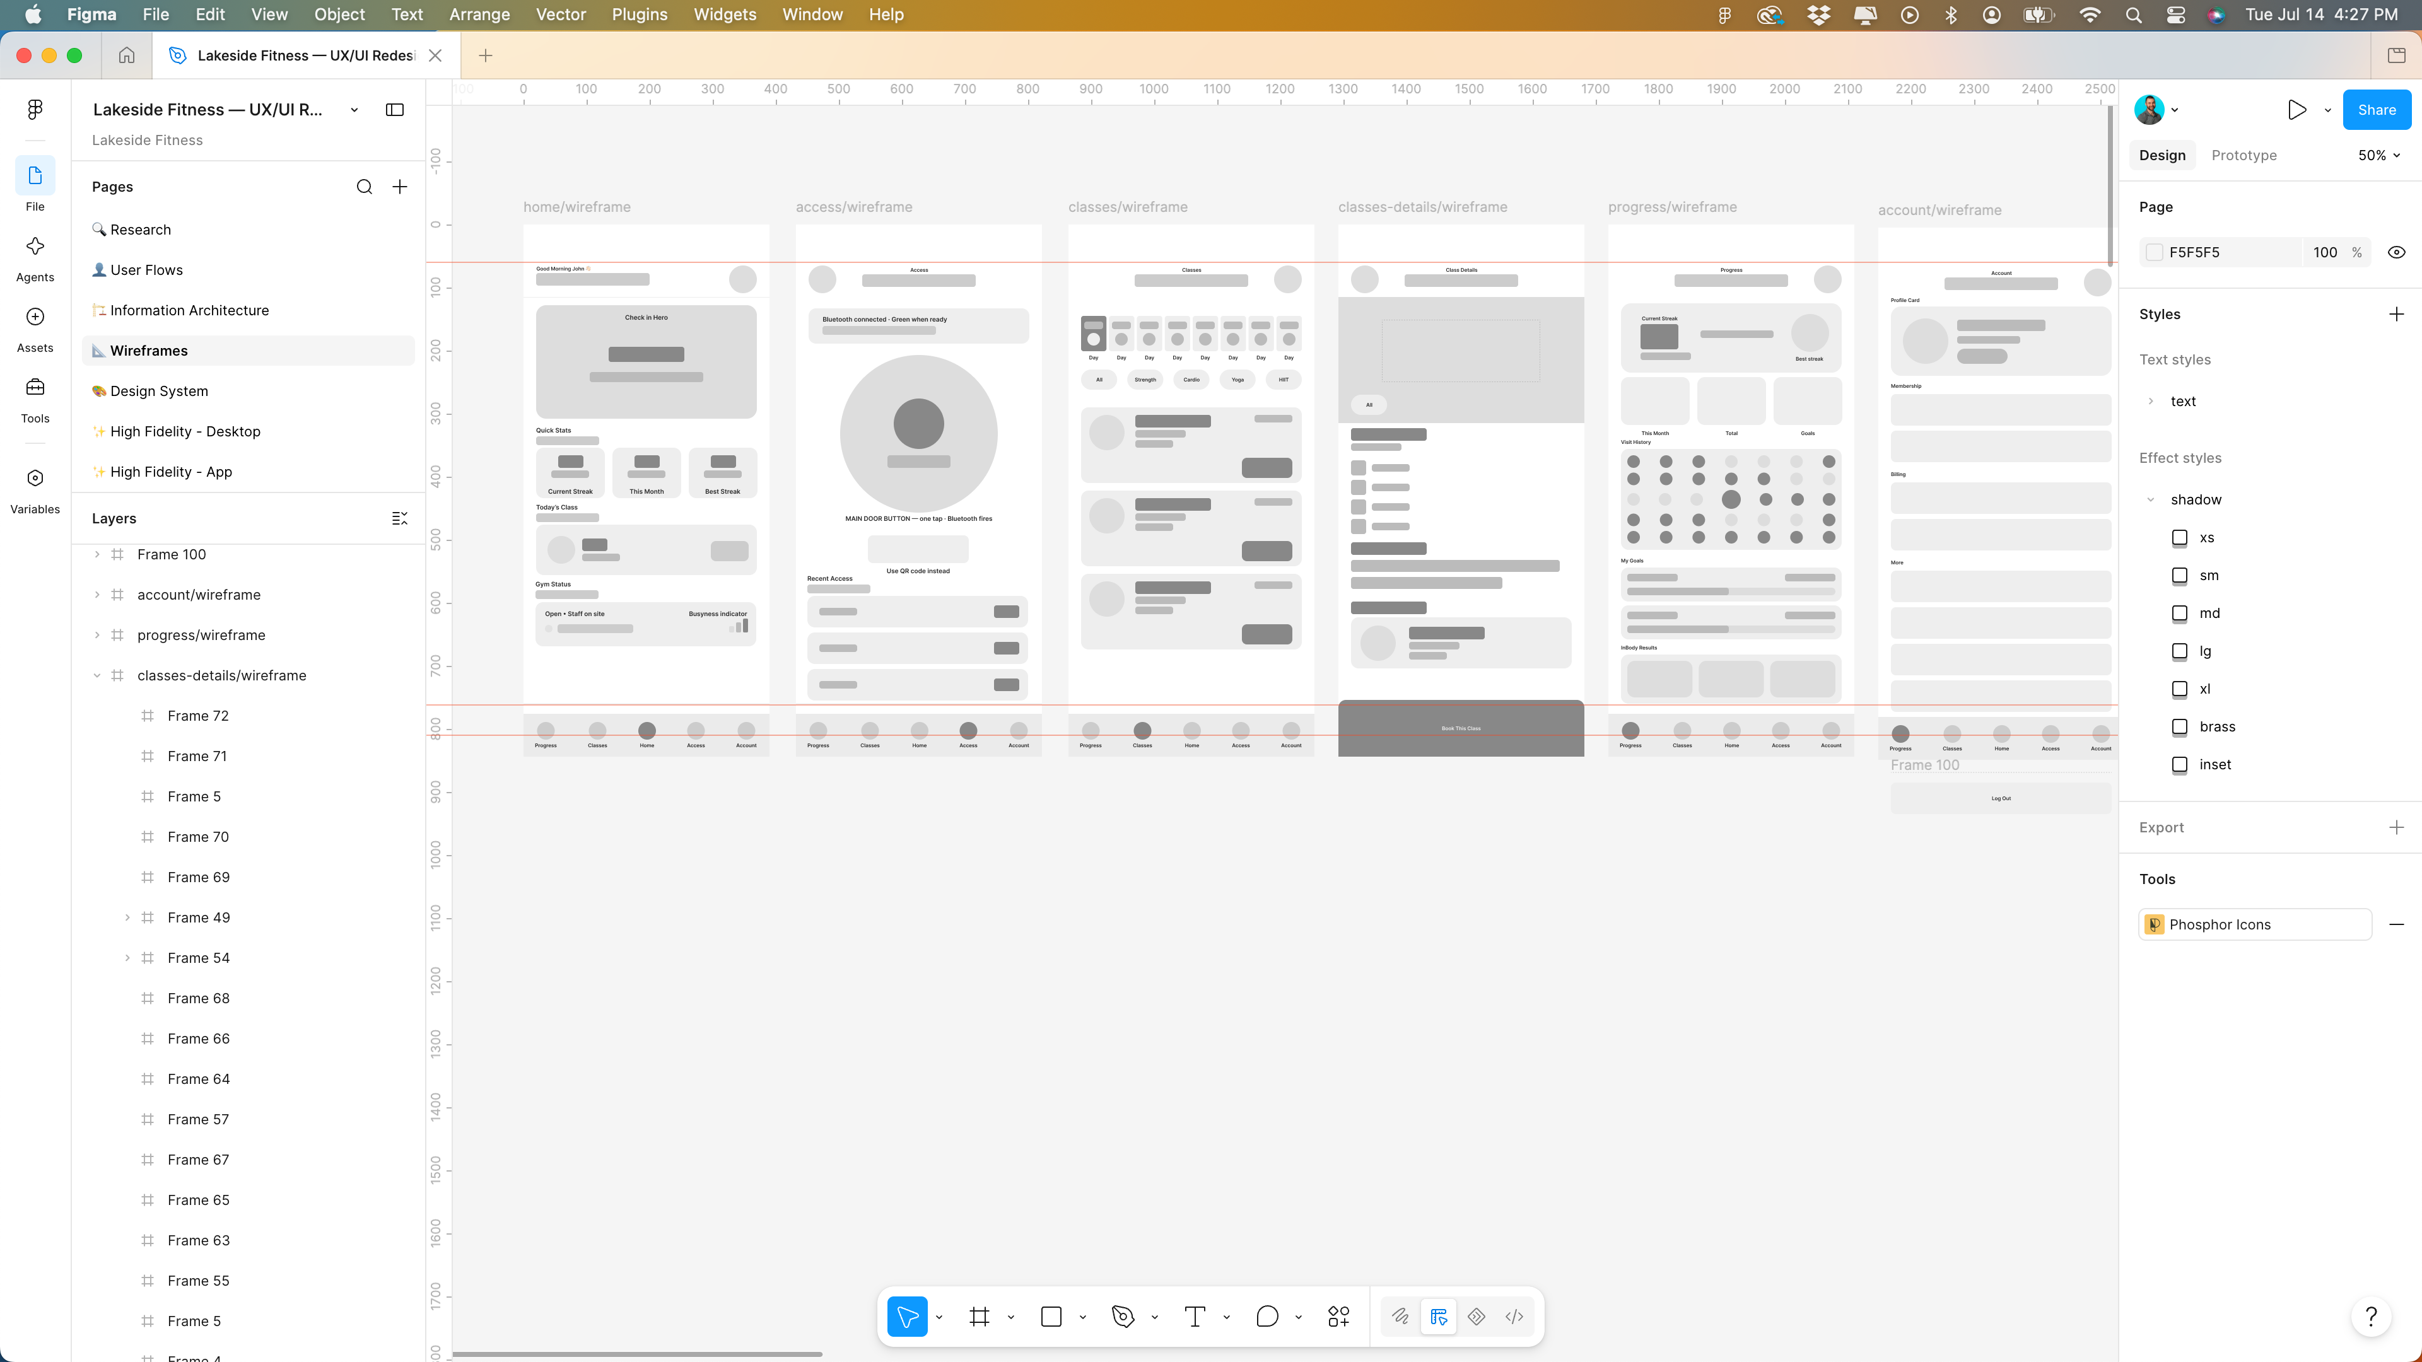The image size is (2422, 1362).
Task: Switch to Dev Mode code icon
Action: [x=1514, y=1317]
